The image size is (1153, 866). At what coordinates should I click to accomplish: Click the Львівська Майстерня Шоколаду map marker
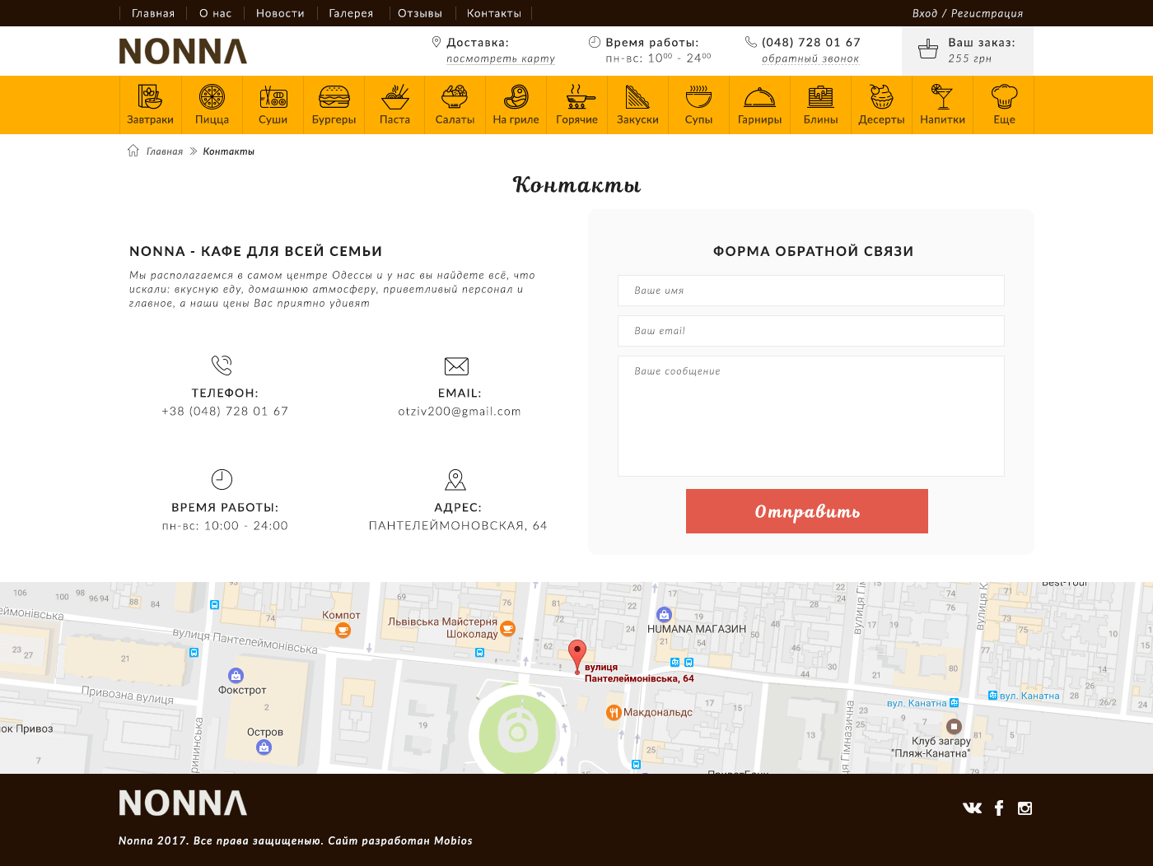coord(508,629)
